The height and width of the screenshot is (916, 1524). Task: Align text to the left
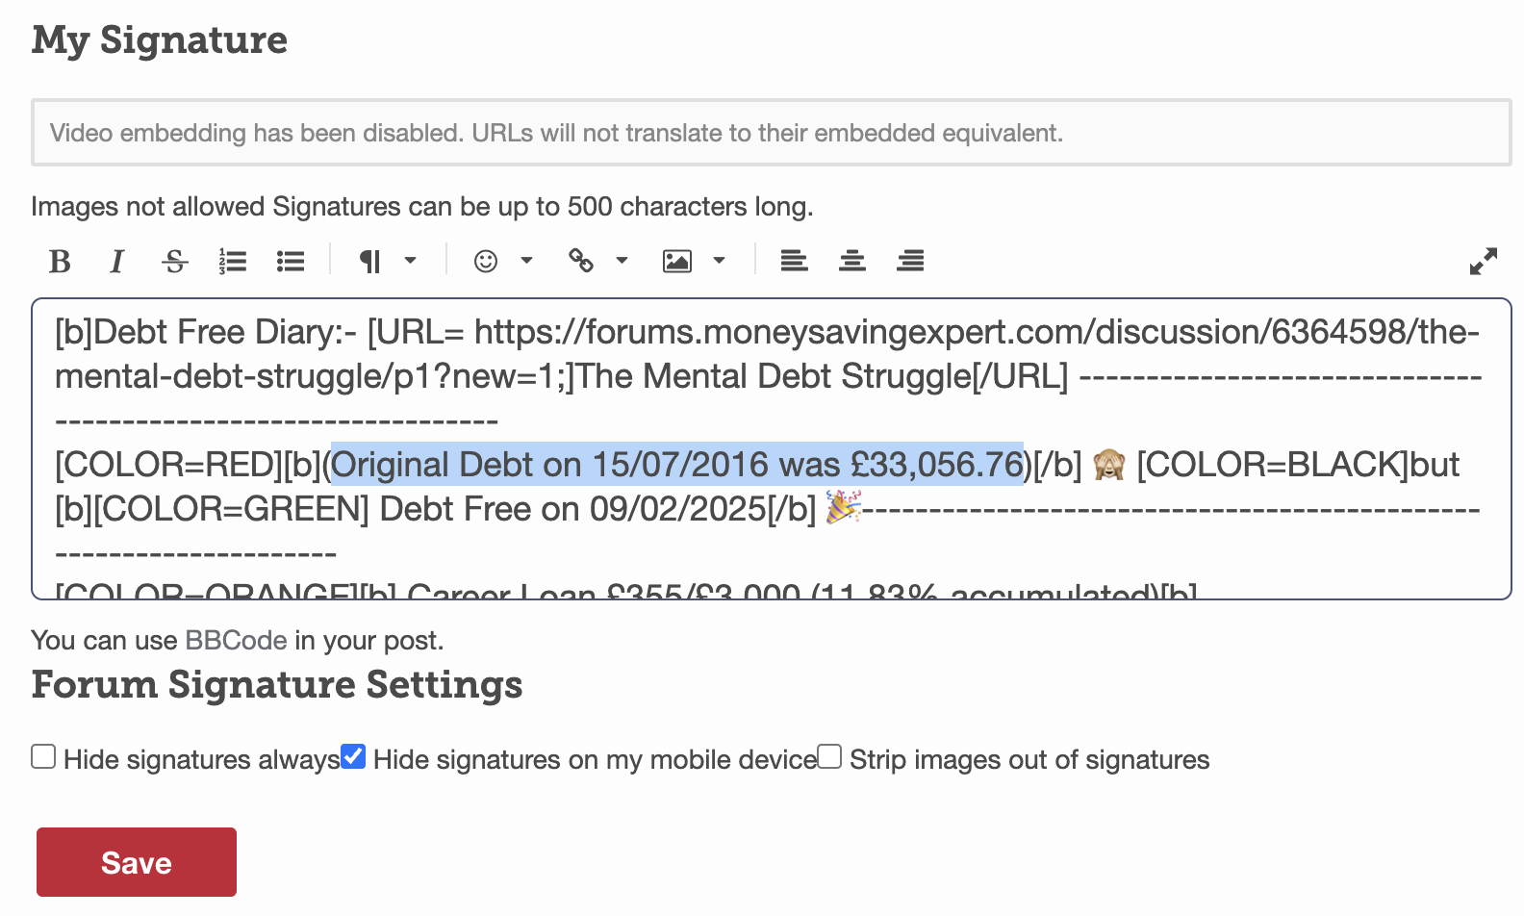pyautogui.click(x=794, y=261)
